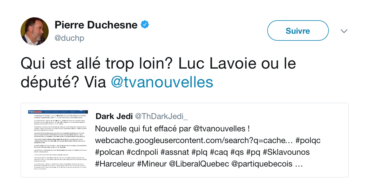This screenshot has width=371, height=180.
Task: Click the Dark Jedi author name
Action: pyautogui.click(x=113, y=116)
